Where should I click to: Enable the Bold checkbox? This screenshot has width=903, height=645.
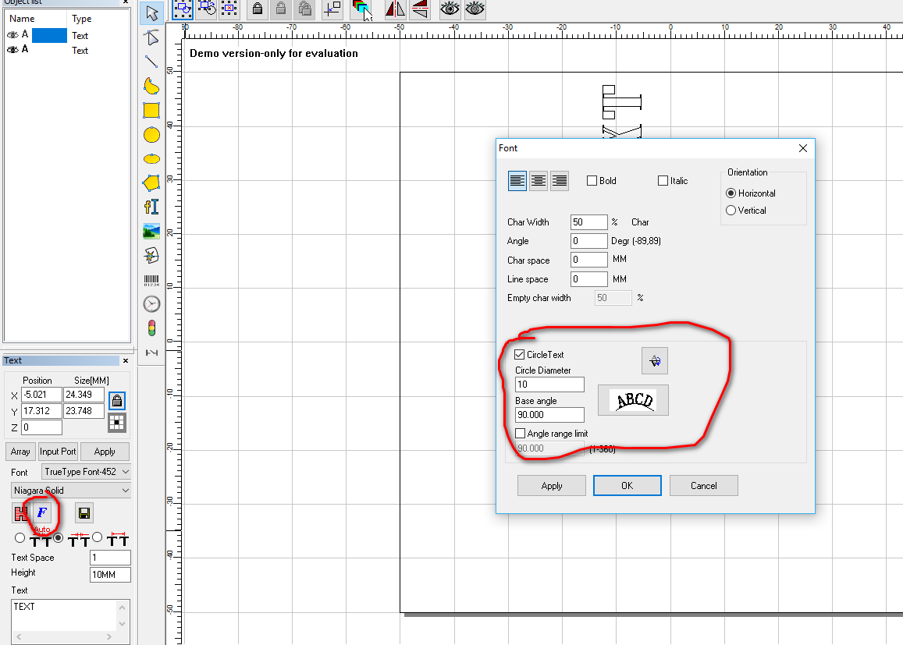592,181
